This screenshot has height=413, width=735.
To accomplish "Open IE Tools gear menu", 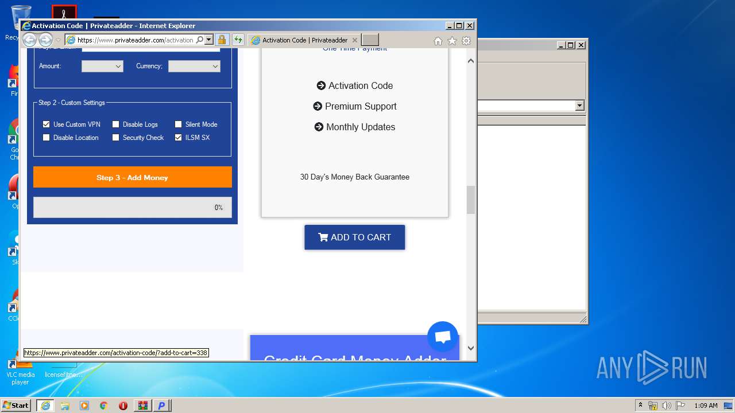I will (x=466, y=41).
